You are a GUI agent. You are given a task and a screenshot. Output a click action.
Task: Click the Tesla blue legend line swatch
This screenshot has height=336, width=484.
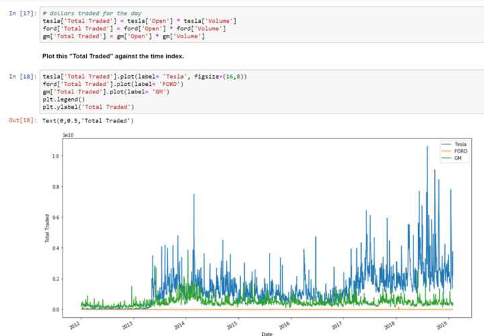[x=446, y=144]
